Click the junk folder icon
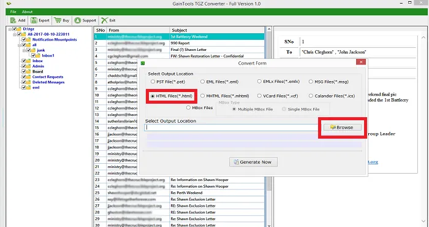The image size is (429, 227). click(x=33, y=50)
